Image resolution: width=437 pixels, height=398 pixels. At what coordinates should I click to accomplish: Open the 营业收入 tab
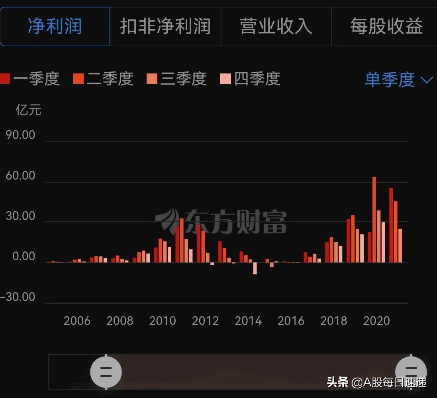276,26
